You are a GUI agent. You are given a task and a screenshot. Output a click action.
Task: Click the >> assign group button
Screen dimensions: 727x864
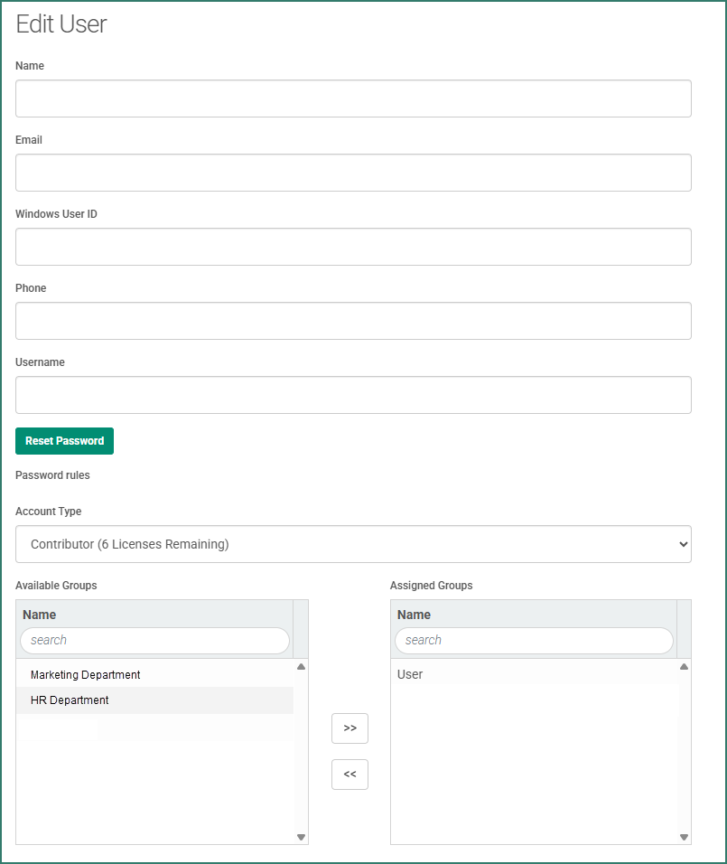(350, 728)
